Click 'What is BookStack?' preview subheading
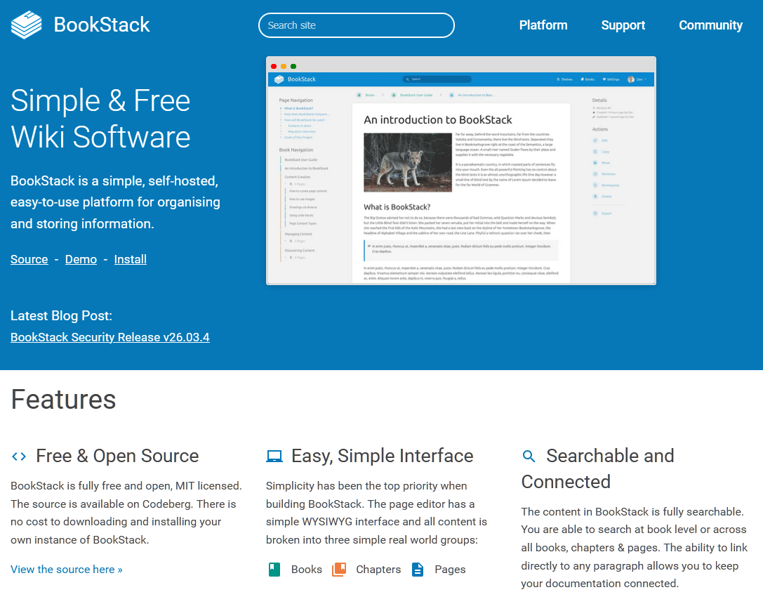 pos(397,207)
